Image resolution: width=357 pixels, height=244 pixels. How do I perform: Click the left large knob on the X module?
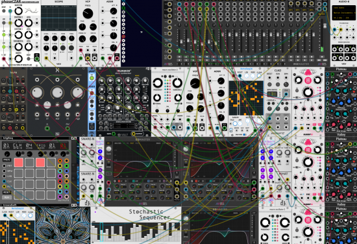tap(37, 92)
